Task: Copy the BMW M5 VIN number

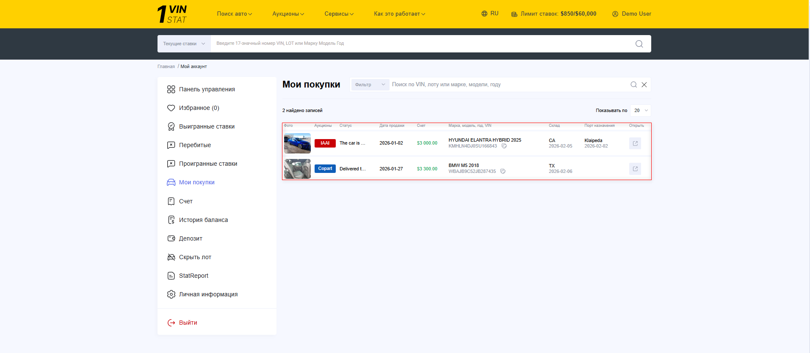Action: pyautogui.click(x=503, y=172)
